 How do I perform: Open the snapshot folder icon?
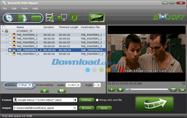(182, 89)
